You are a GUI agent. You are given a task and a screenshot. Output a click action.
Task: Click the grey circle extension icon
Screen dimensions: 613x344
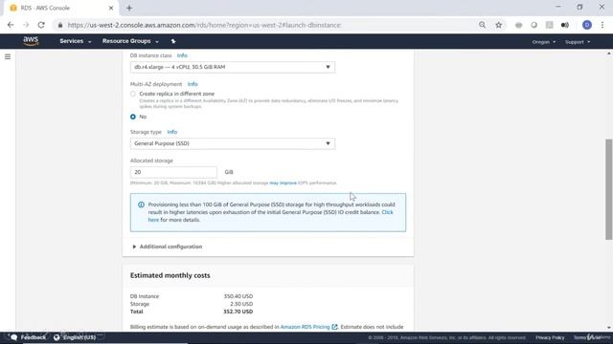pos(518,25)
